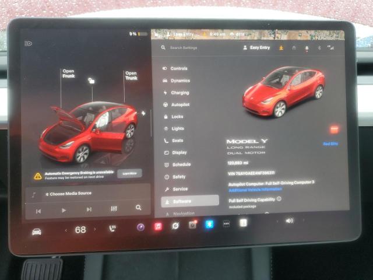Launch the purple dashcam camera app
Screen dimensions: 373x280
(141, 227)
